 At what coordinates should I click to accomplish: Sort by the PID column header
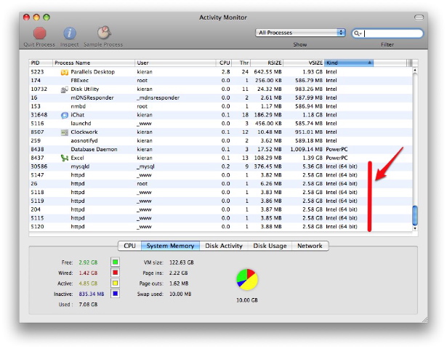pos(41,63)
